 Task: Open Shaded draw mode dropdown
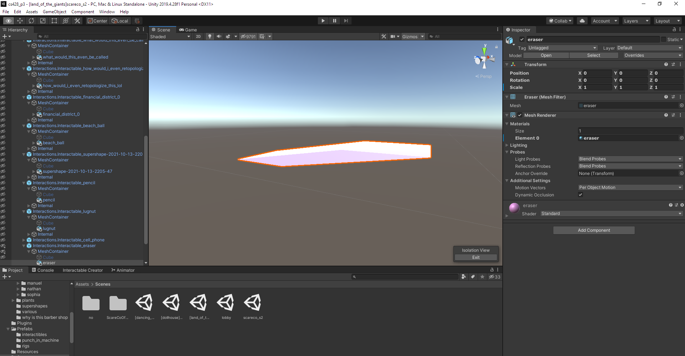170,36
